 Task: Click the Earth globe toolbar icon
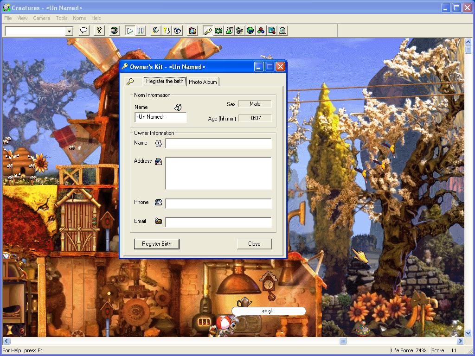(250, 31)
